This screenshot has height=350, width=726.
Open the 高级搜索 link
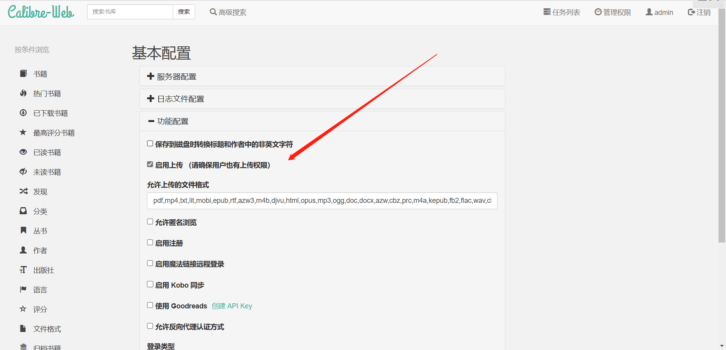[228, 12]
